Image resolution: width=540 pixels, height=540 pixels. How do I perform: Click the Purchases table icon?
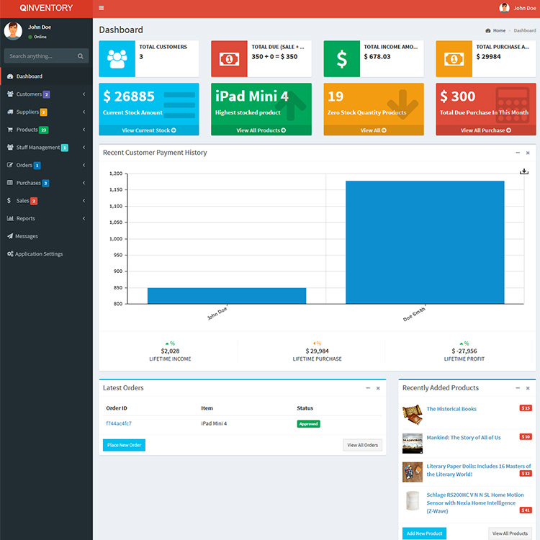[10, 183]
